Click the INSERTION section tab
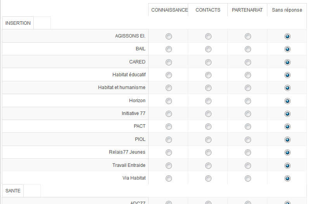This screenshot has width=310, height=204. pyautogui.click(x=18, y=23)
